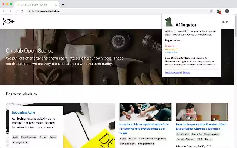Click the Agile tag under the workflow post
This screenshot has height=148, width=237.
click(x=123, y=139)
